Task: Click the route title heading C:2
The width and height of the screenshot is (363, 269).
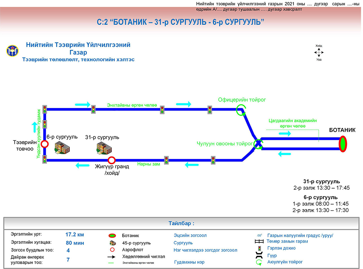Action: click(181, 22)
